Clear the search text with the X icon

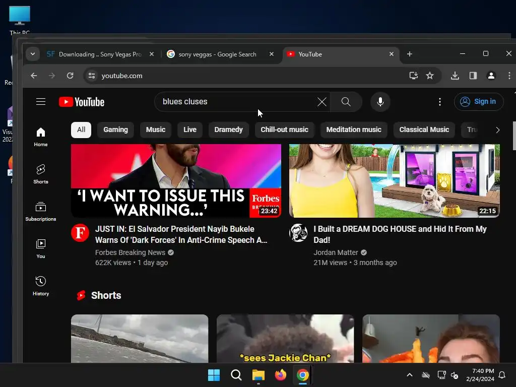[322, 102]
